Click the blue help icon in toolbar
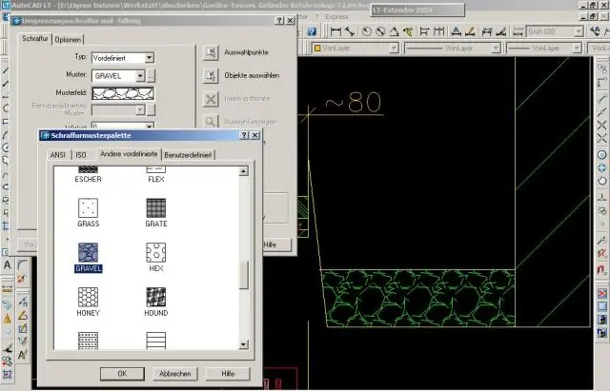 (312, 31)
